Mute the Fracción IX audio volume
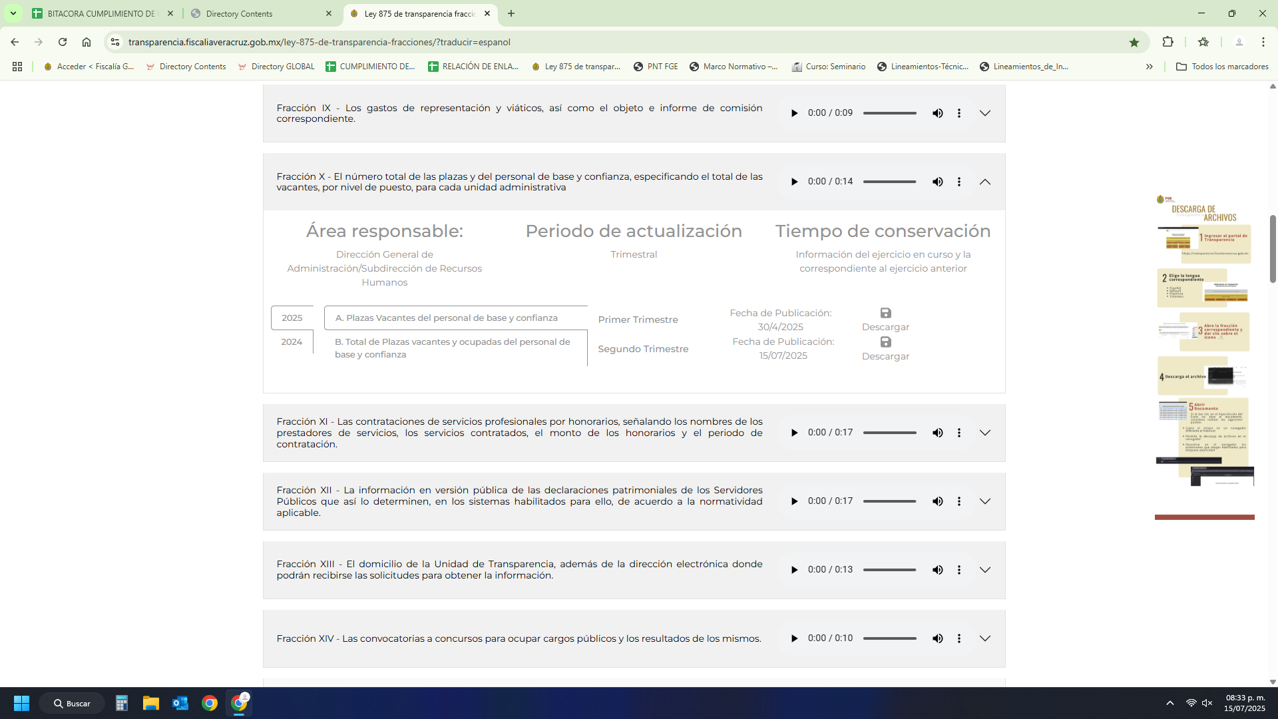The image size is (1278, 719). (x=937, y=113)
